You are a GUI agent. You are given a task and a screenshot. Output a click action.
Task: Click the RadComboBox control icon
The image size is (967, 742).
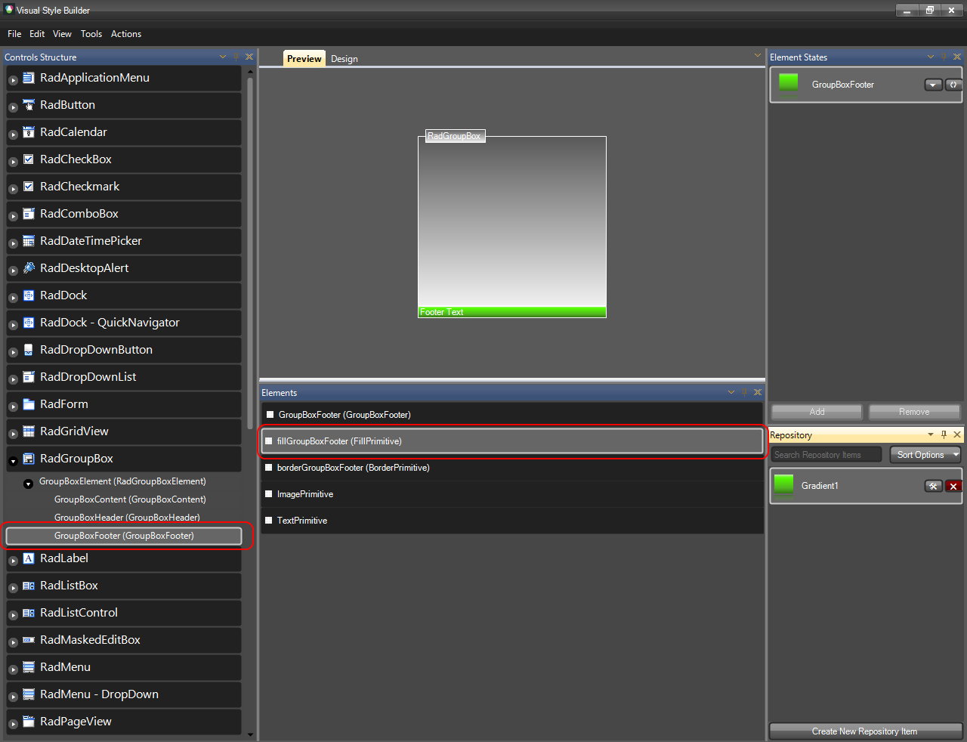pos(29,214)
